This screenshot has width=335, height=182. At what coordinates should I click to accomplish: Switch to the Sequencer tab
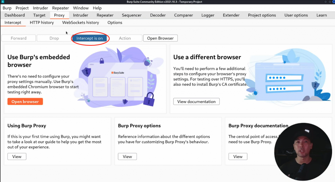tap(132, 15)
